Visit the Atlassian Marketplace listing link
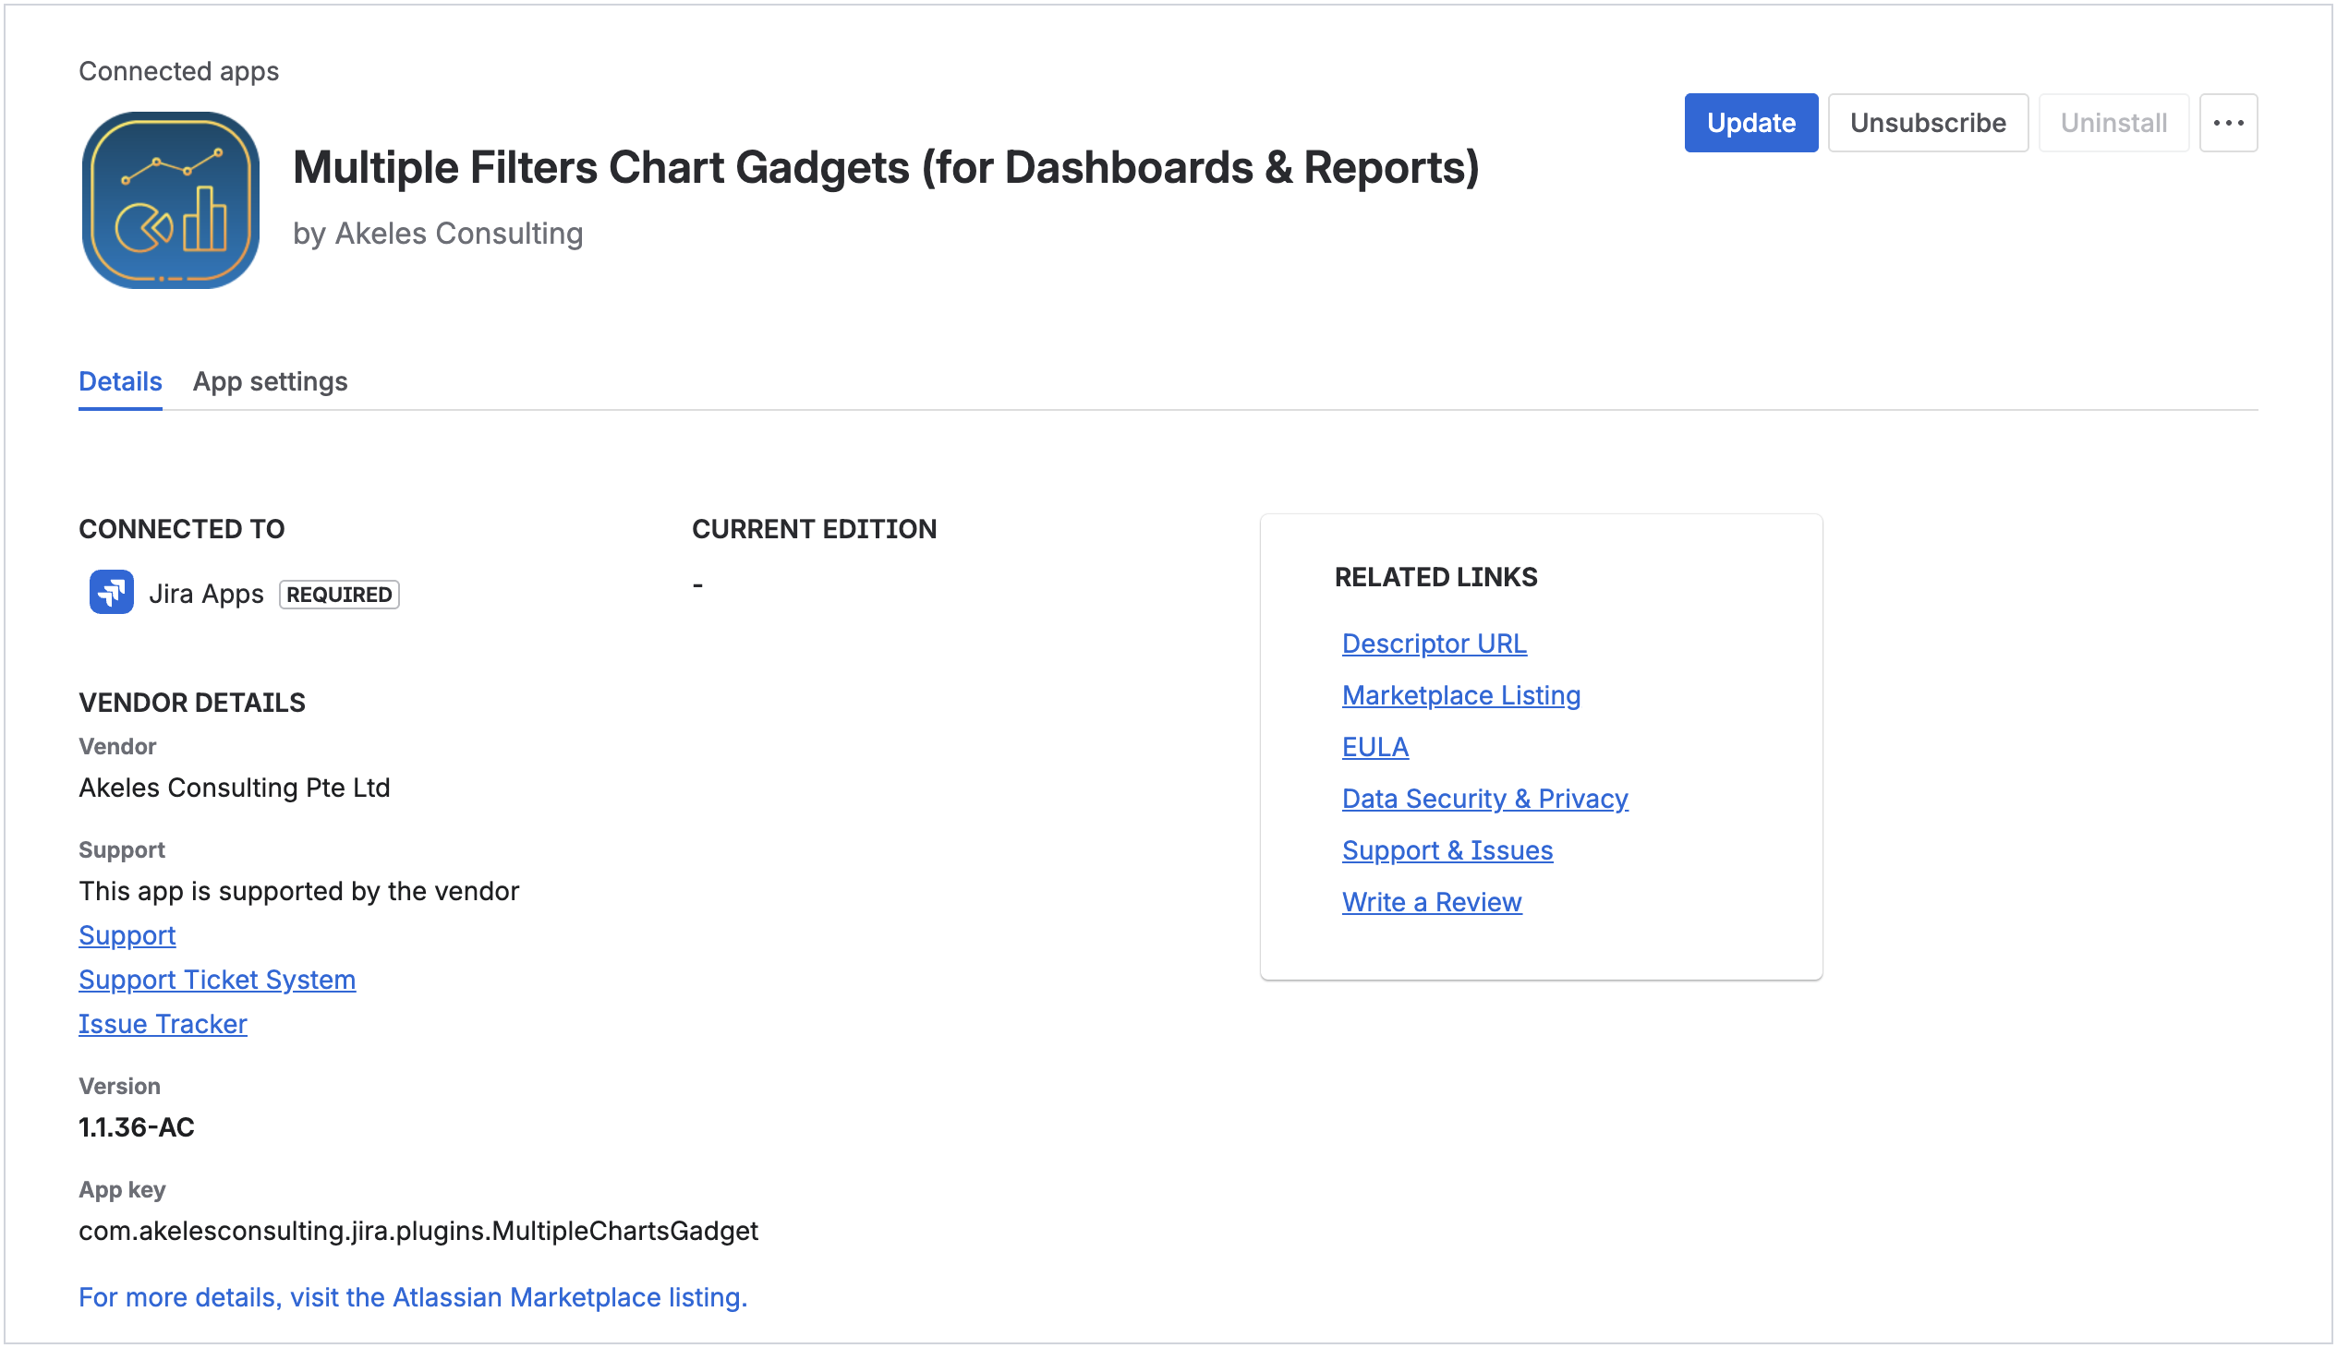The width and height of the screenshot is (2337, 1348). 413,1298
